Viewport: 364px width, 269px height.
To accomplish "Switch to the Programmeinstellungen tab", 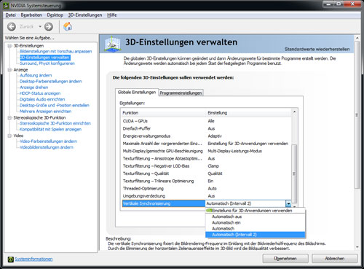I will point(181,93).
